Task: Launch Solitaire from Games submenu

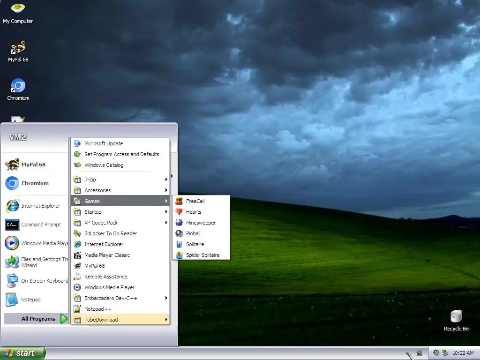Action: coord(201,244)
